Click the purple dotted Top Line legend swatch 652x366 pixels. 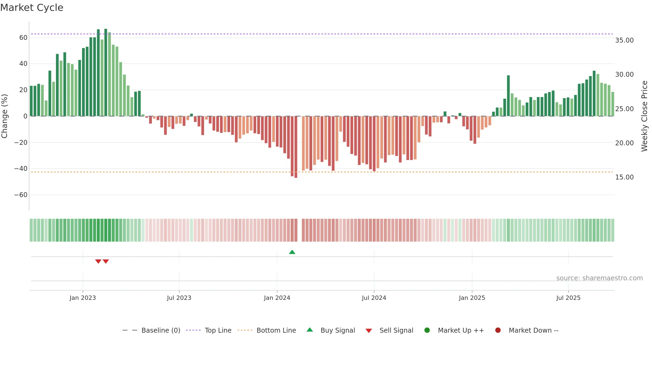193,330
